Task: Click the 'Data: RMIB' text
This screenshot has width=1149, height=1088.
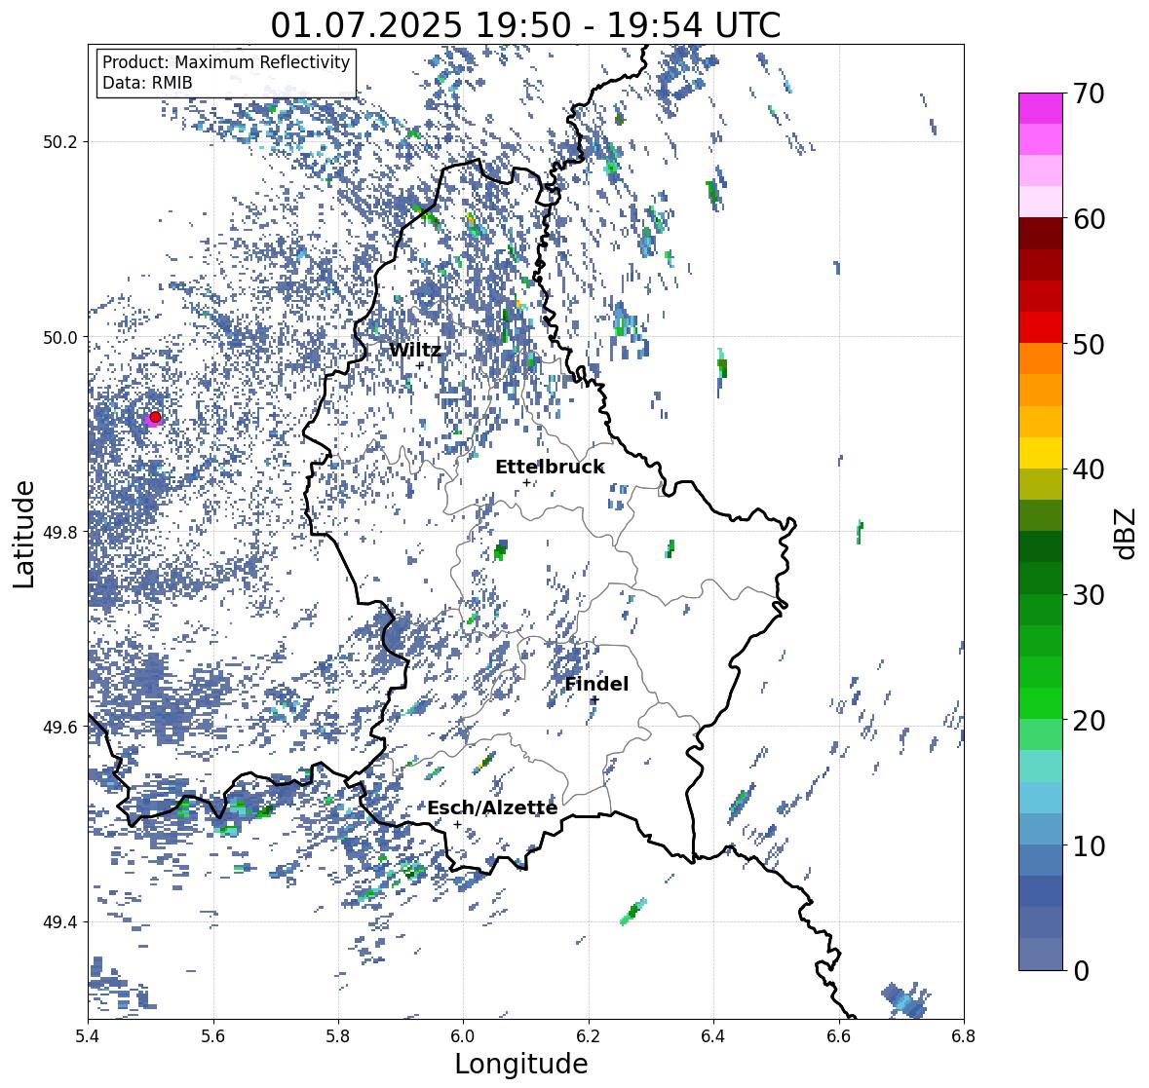Action: click(x=147, y=83)
